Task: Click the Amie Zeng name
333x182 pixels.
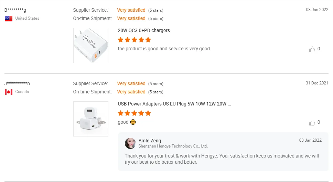Action: click(150, 141)
